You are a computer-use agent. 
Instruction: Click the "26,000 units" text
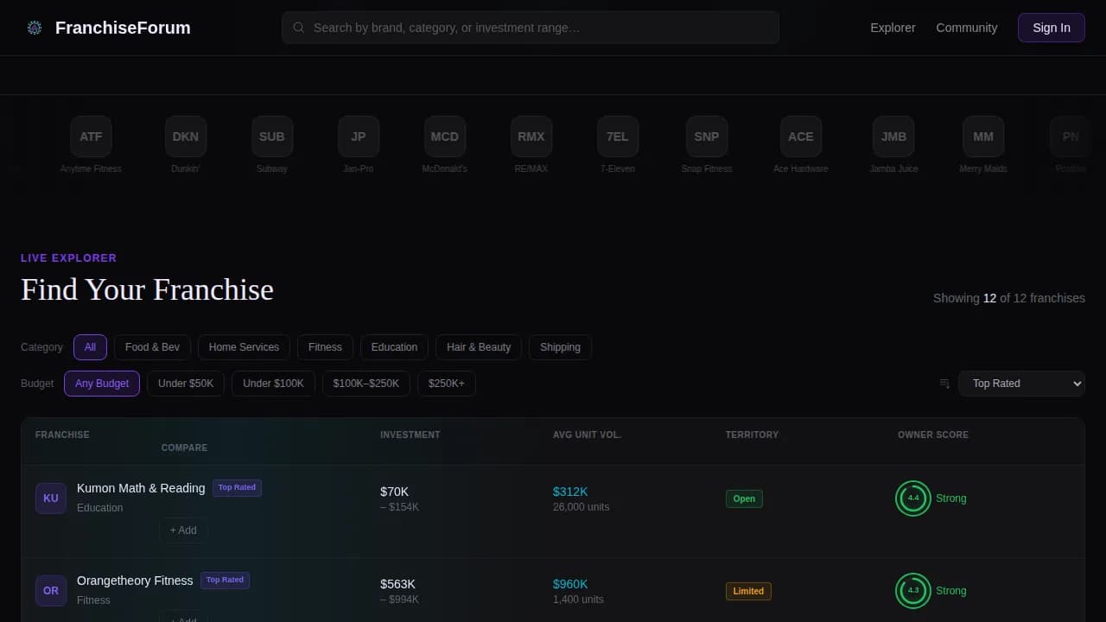coord(581,507)
